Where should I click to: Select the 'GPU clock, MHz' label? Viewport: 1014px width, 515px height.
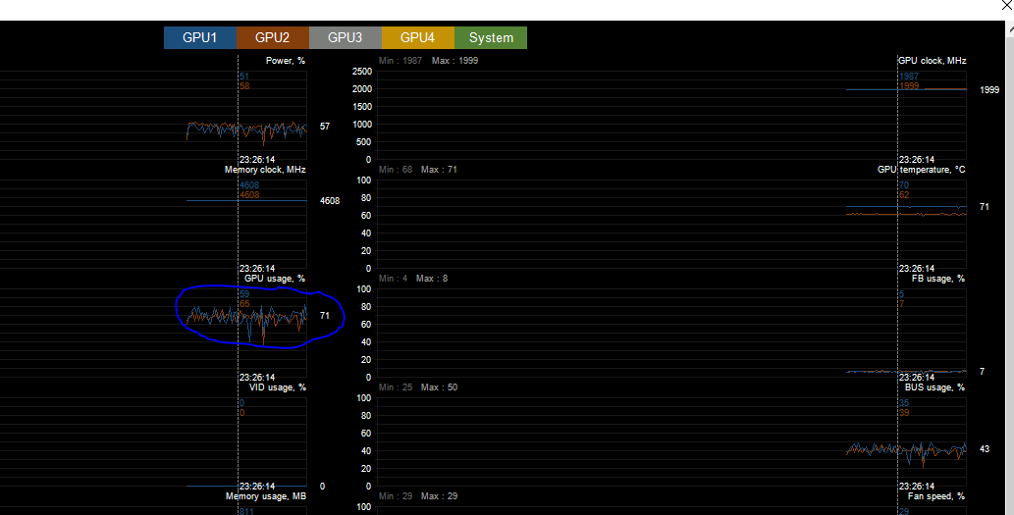(x=932, y=61)
